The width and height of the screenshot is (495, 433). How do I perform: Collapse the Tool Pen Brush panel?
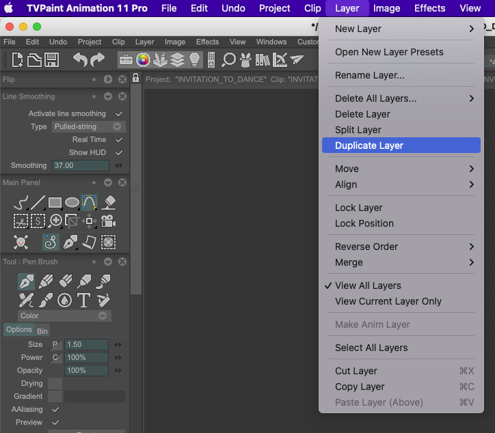coord(108,262)
